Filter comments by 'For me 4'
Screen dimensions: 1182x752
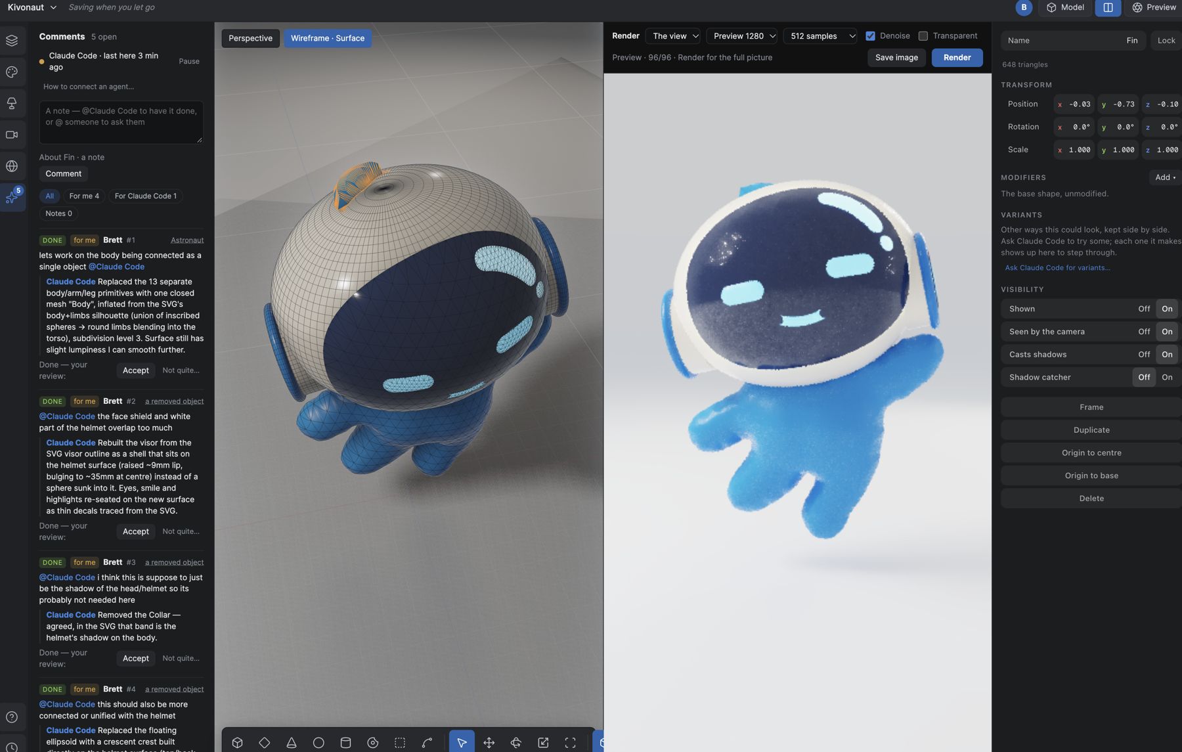84,196
